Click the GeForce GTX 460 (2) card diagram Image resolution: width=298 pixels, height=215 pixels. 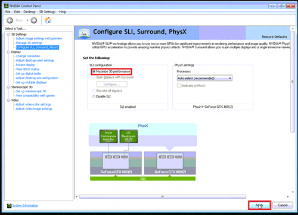pyautogui.click(x=170, y=163)
